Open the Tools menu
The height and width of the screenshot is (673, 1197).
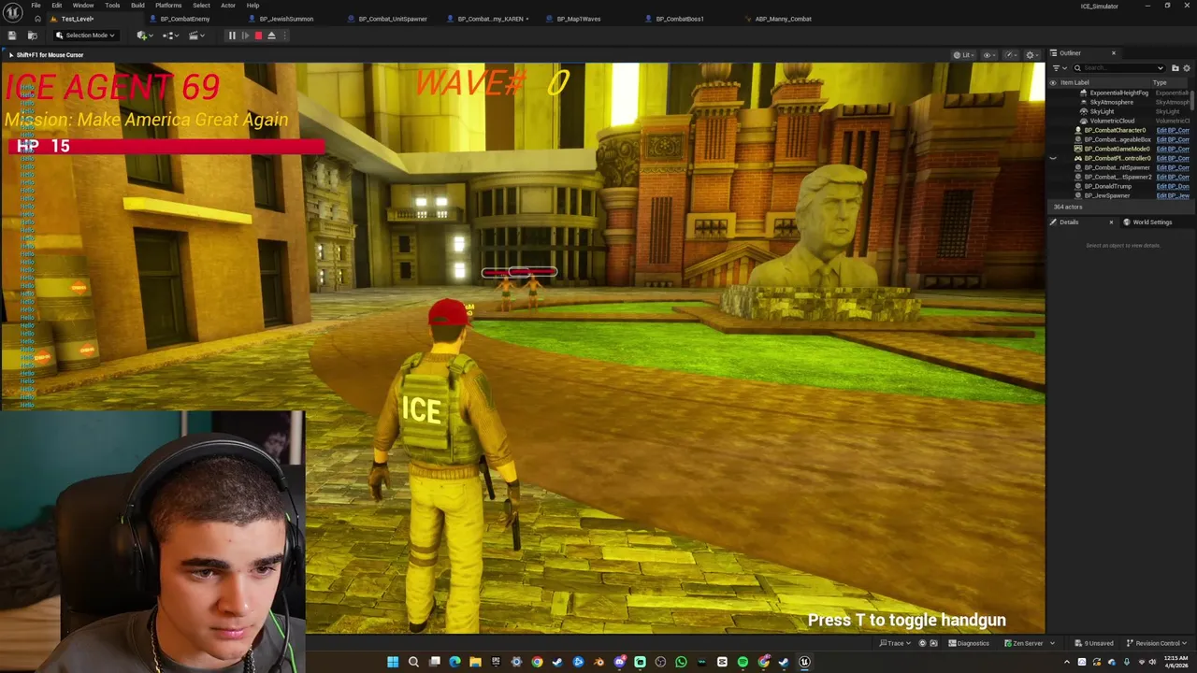[112, 6]
